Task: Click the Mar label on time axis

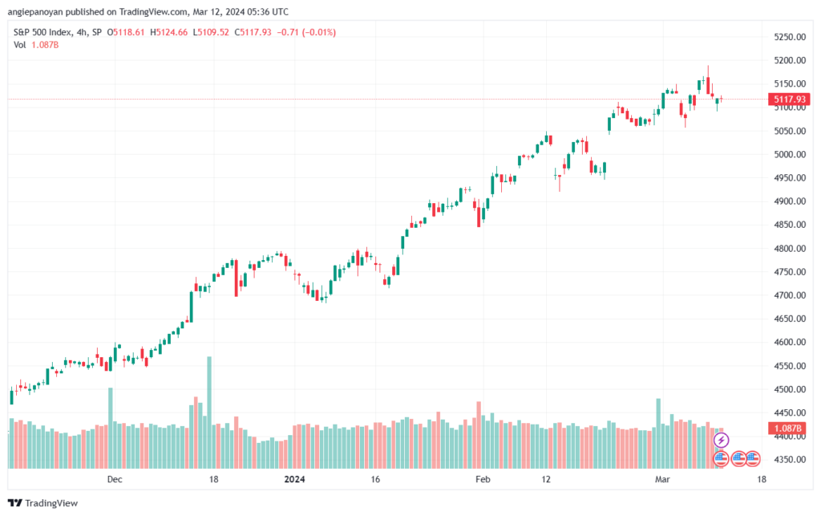Action: click(662, 479)
